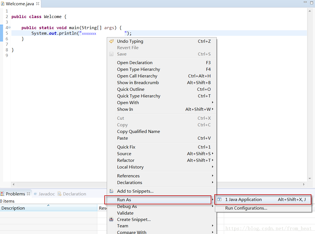Viewport: 315px width, 234px height.
Task: Close the Problems view tab
Action: (28, 193)
